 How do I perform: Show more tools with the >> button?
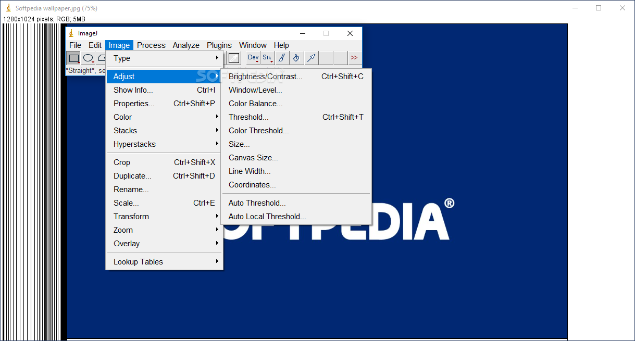354,58
